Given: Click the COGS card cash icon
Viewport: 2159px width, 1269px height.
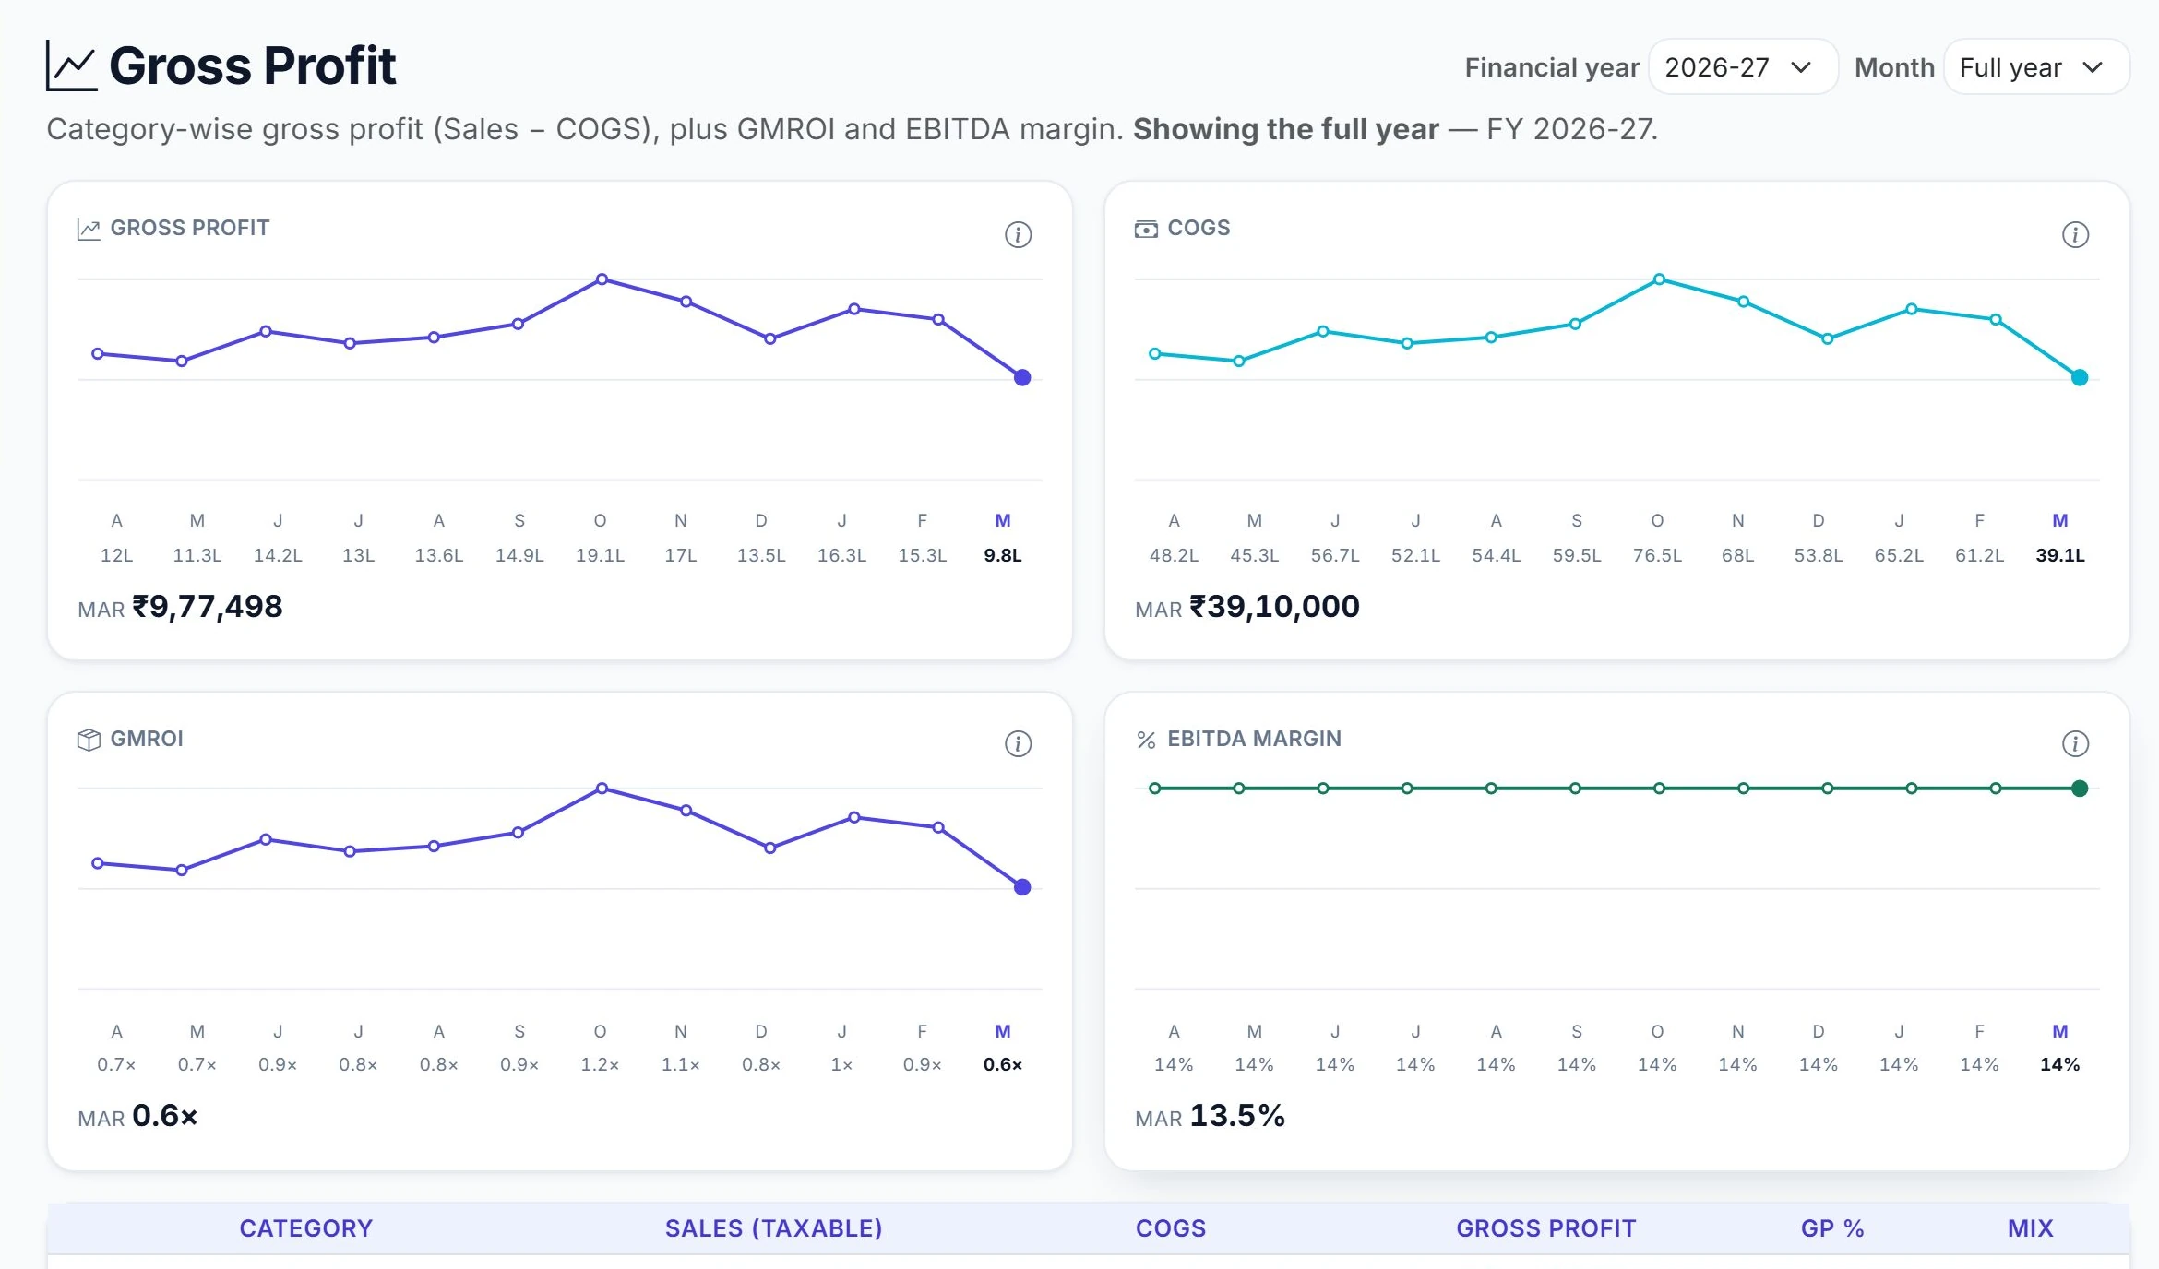Looking at the screenshot, I should pyautogui.click(x=1146, y=229).
